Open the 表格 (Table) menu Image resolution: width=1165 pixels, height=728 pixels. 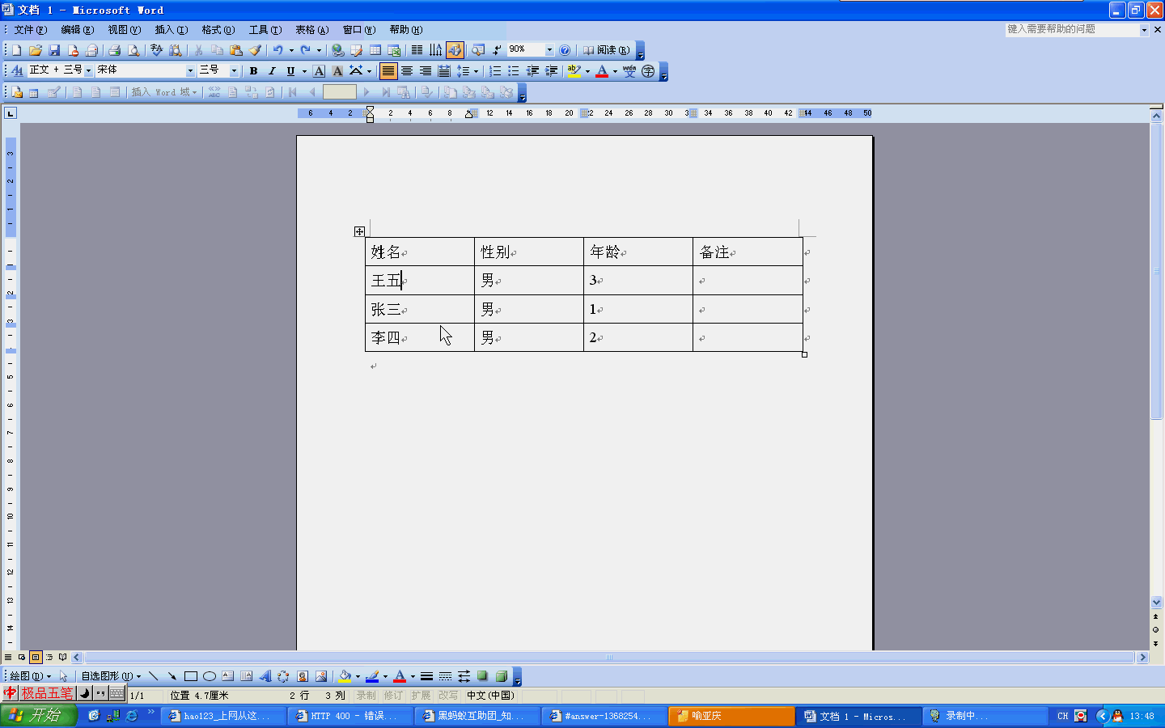[311, 30]
